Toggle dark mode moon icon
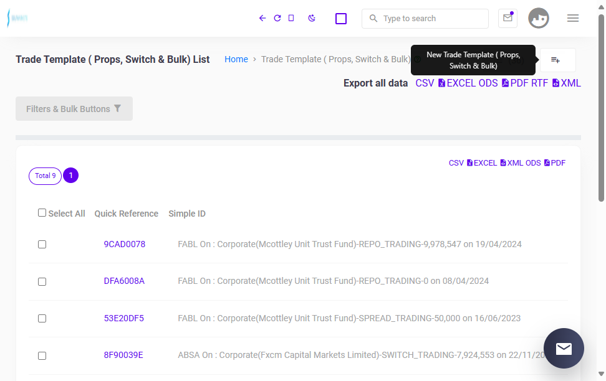 coord(312,18)
